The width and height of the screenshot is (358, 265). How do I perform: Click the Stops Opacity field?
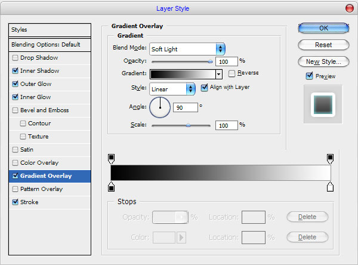pos(170,217)
